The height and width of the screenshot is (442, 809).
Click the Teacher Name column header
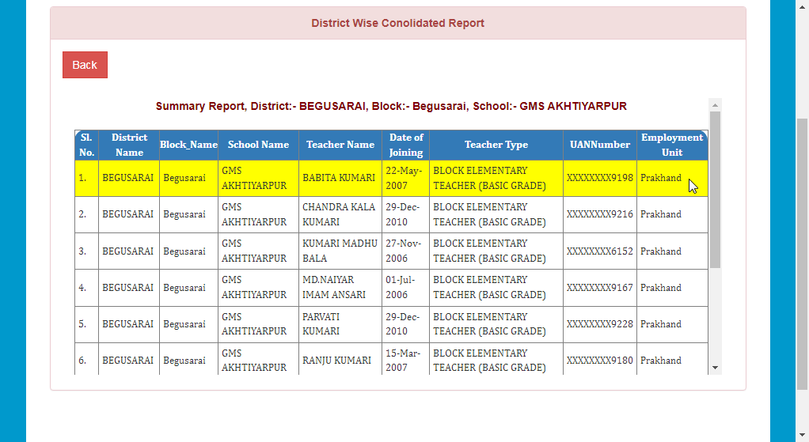pos(340,145)
